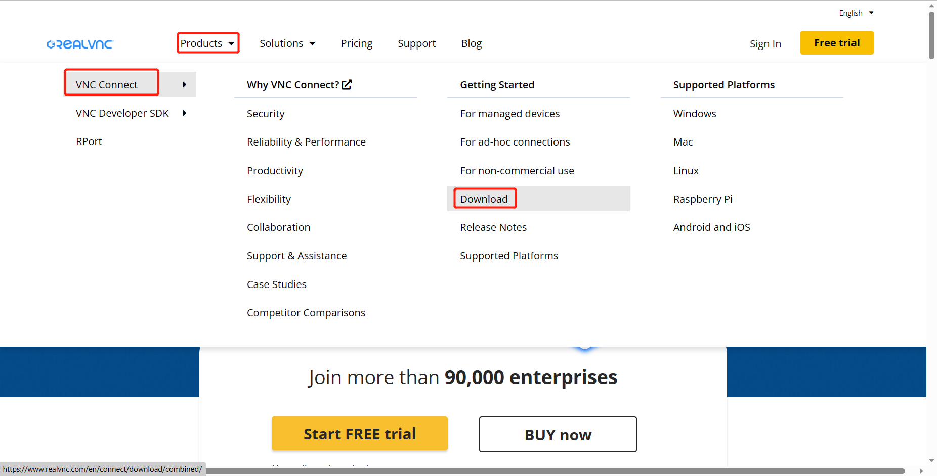937x476 pixels.
Task: Go to the Pricing page
Action: click(x=357, y=43)
